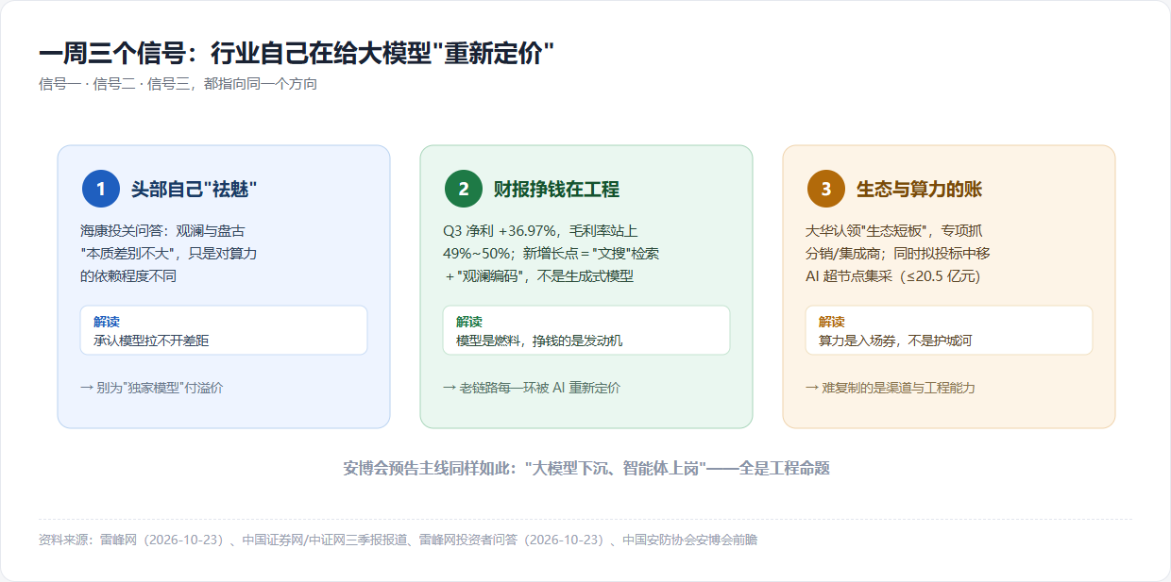The image size is (1171, 582).
Task: Click the line 海康投关问答：观澜与盘古
Action: (x=163, y=230)
